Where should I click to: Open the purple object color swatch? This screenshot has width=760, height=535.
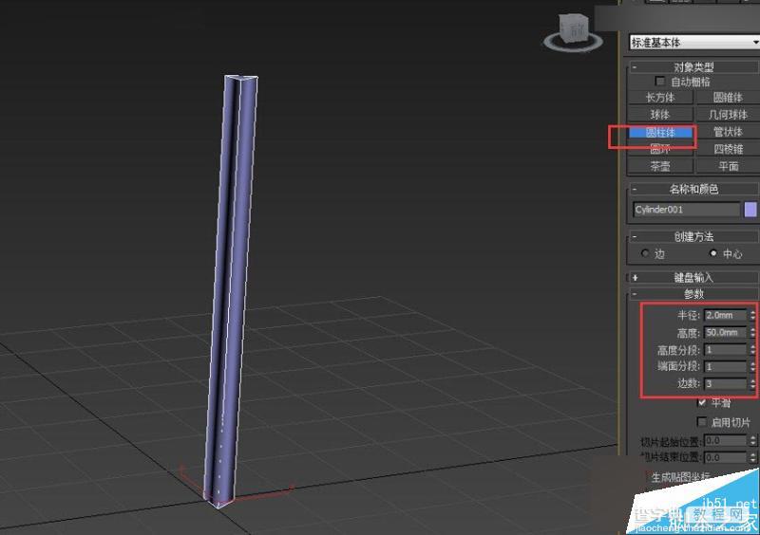(750, 209)
